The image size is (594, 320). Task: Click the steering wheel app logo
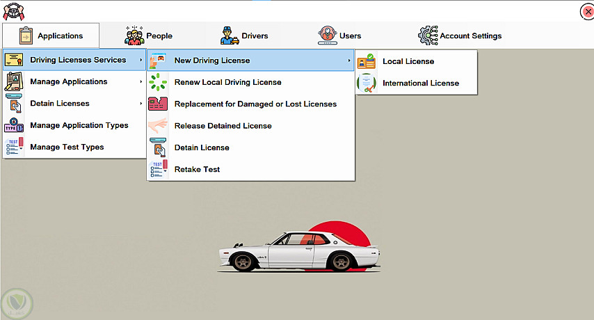click(x=14, y=12)
